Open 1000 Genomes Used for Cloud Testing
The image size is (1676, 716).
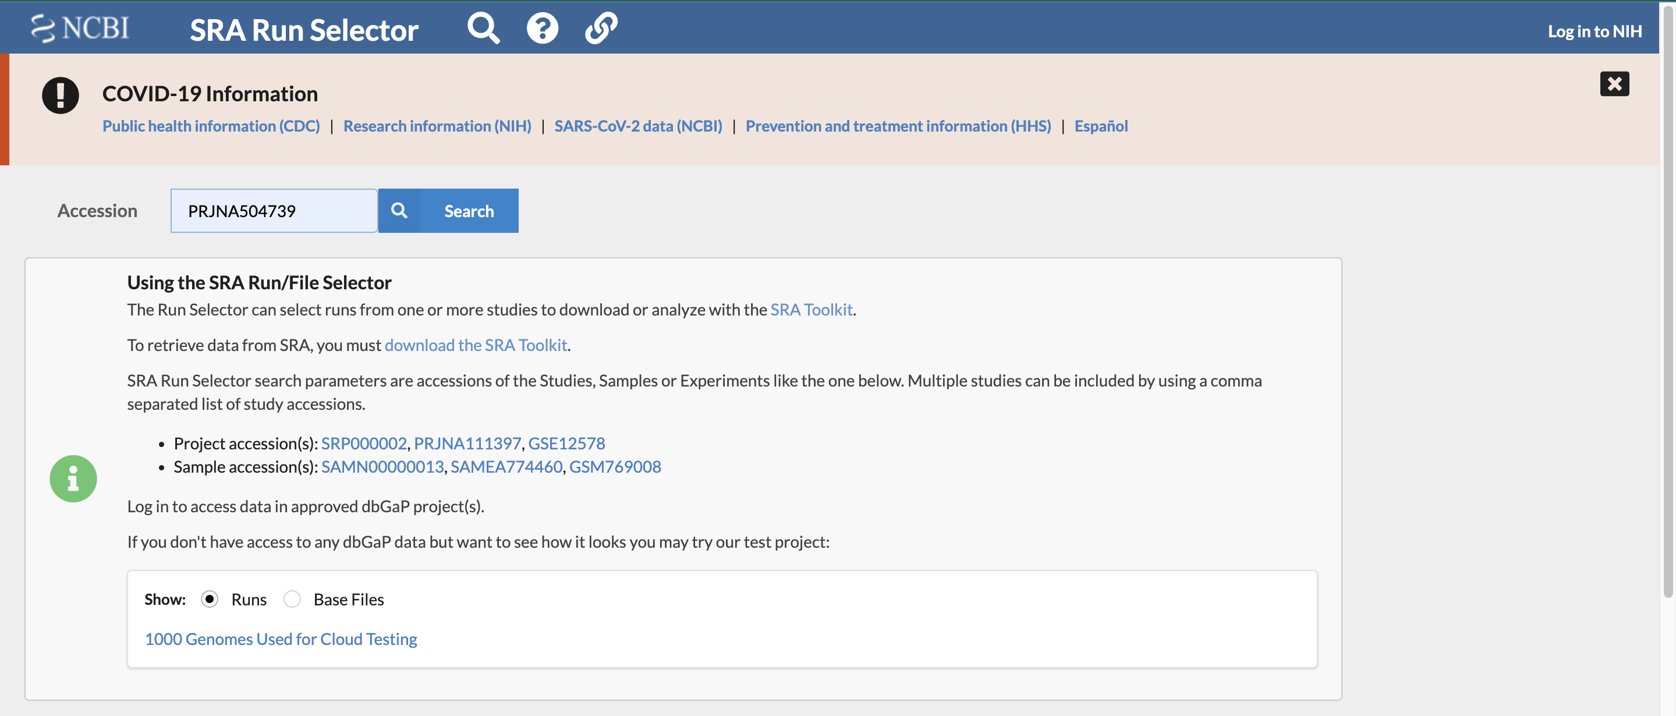[x=280, y=637]
